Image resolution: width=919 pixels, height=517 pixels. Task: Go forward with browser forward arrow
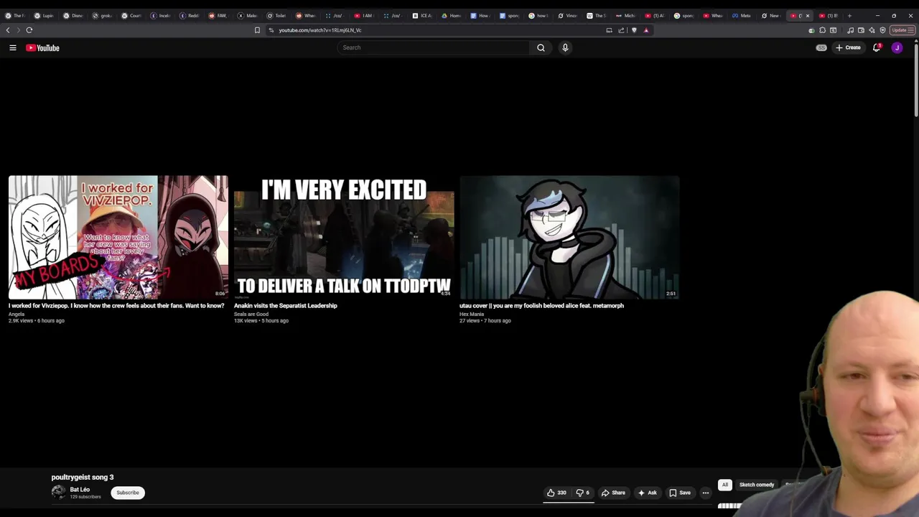tap(18, 30)
